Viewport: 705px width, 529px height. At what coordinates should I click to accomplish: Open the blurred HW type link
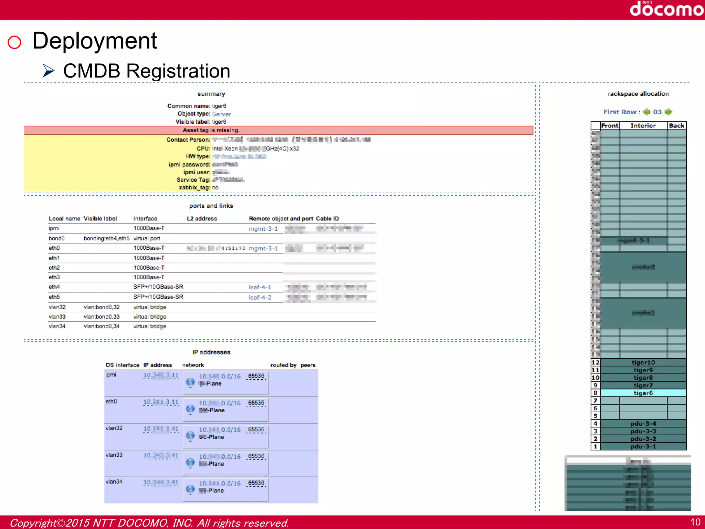pyautogui.click(x=239, y=156)
